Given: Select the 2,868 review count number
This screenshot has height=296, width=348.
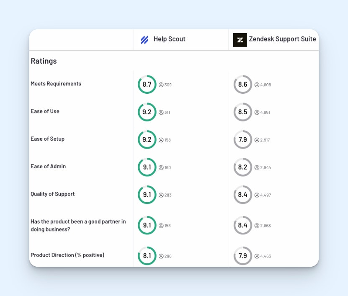Looking at the screenshot, I should point(266,226).
